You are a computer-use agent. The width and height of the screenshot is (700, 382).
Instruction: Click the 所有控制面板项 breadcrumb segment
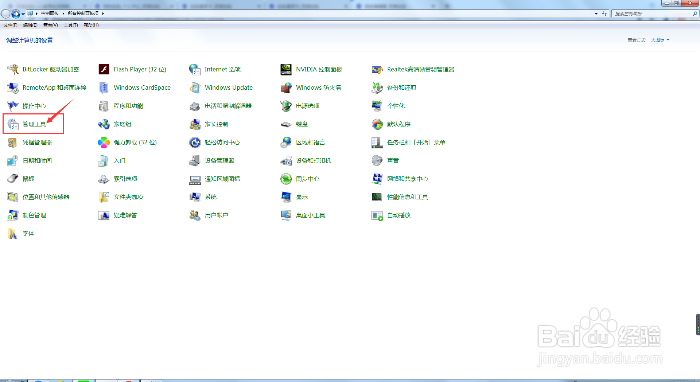[x=83, y=13]
